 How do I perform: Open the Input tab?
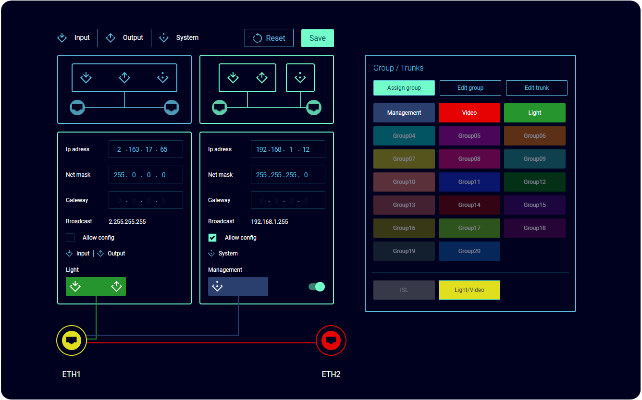74,38
